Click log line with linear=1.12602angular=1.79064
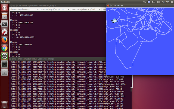The width and height of the screenshot is (174, 109). pyautogui.click(x=66, y=89)
